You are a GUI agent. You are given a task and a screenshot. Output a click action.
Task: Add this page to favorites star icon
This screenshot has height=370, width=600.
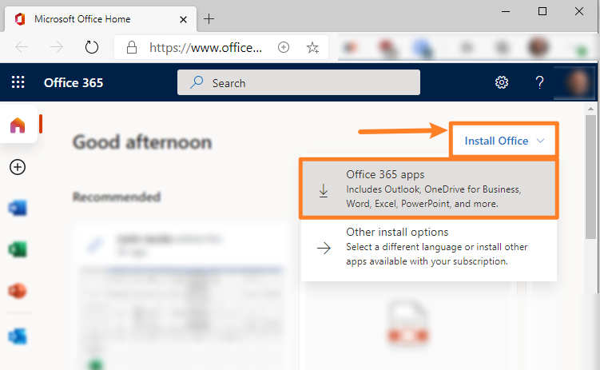(312, 47)
